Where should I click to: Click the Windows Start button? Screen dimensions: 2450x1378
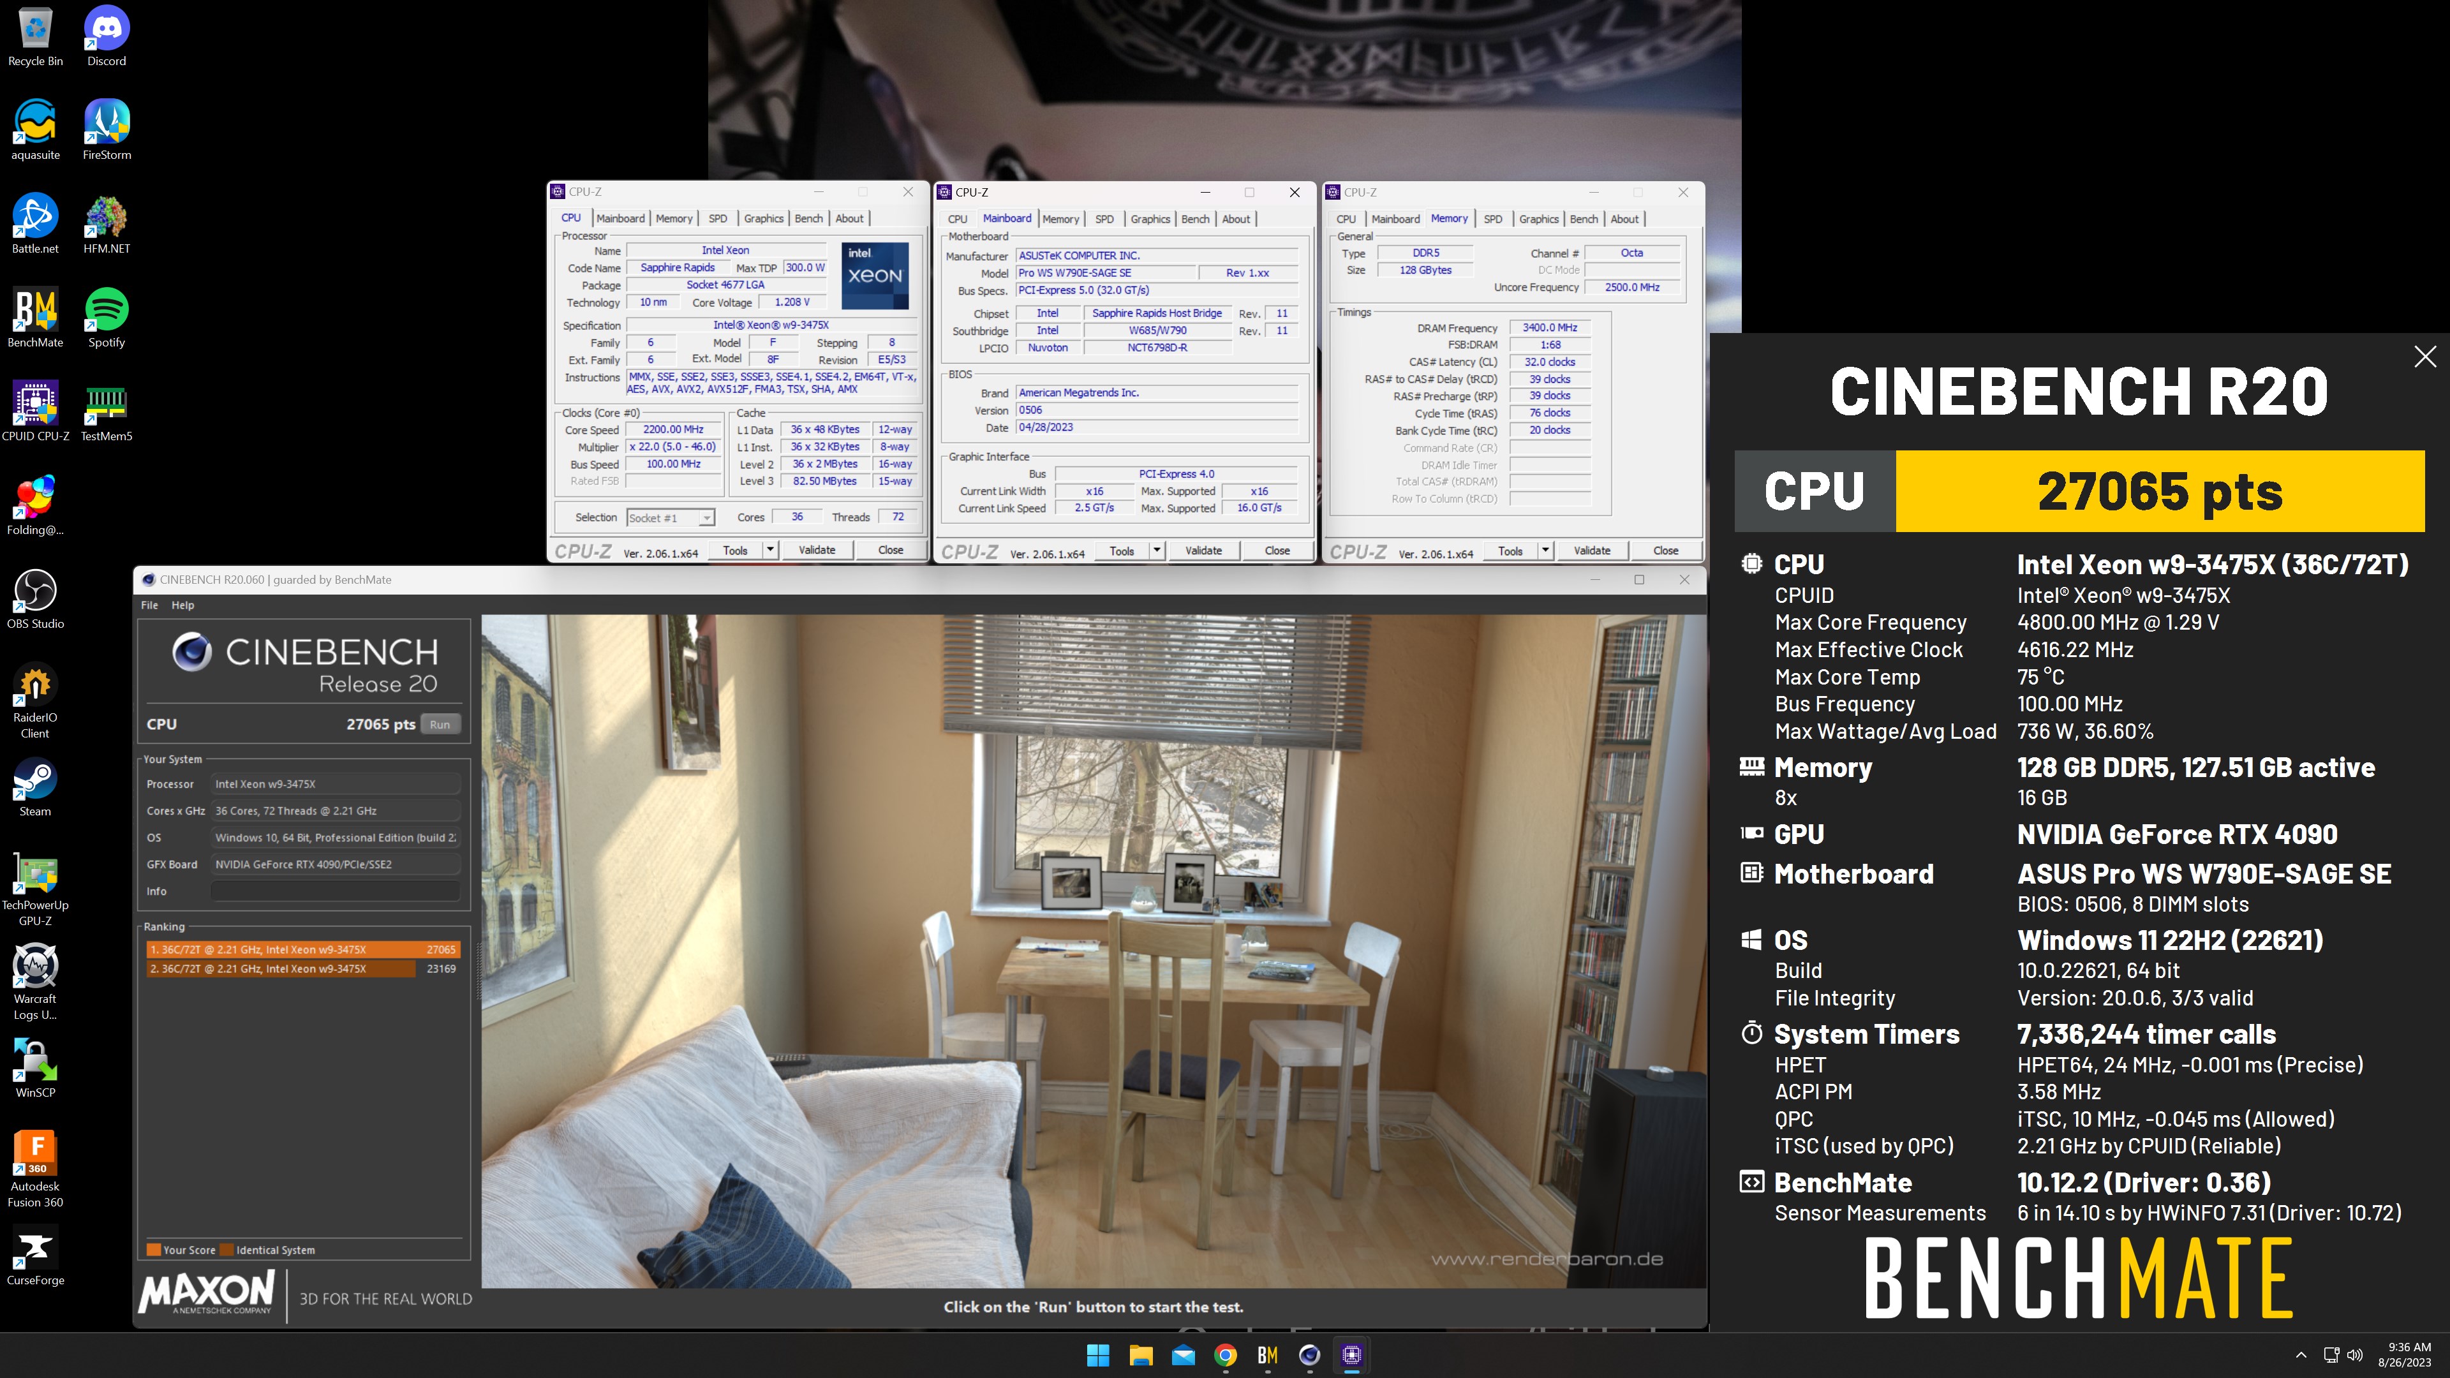click(x=1097, y=1355)
